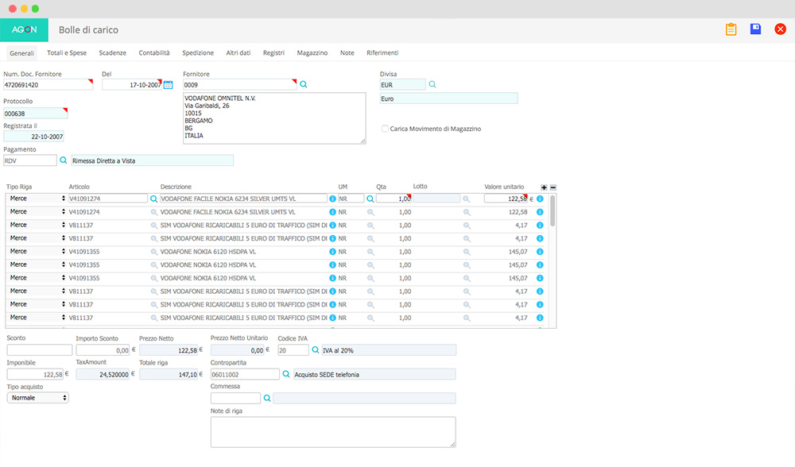The image size is (795, 467).
Task: Click the Divisa code field EUR
Action: 402,85
